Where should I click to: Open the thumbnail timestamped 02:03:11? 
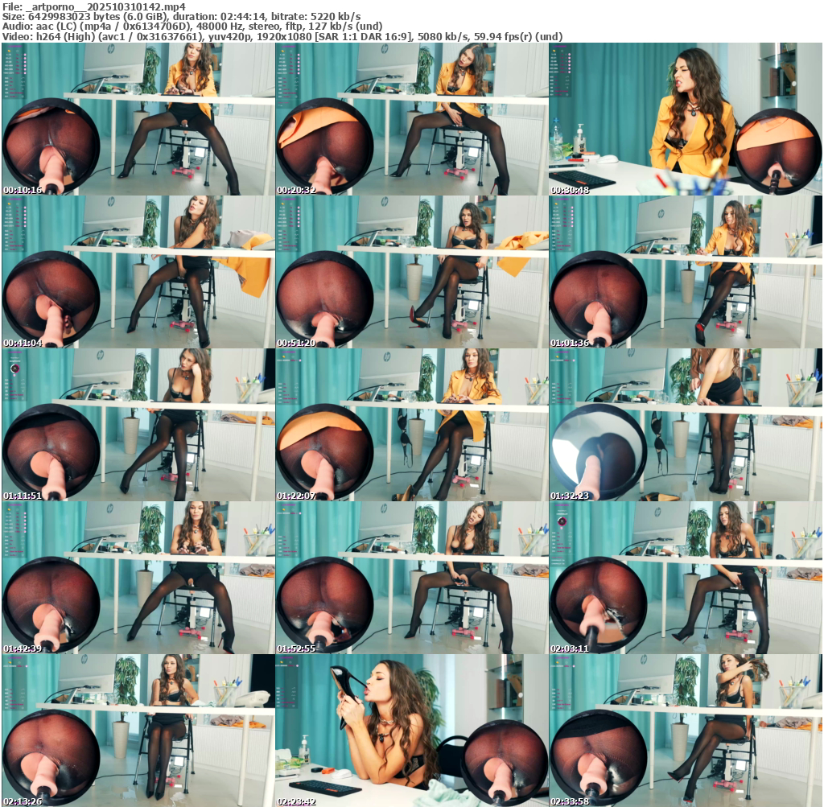pos(686,578)
